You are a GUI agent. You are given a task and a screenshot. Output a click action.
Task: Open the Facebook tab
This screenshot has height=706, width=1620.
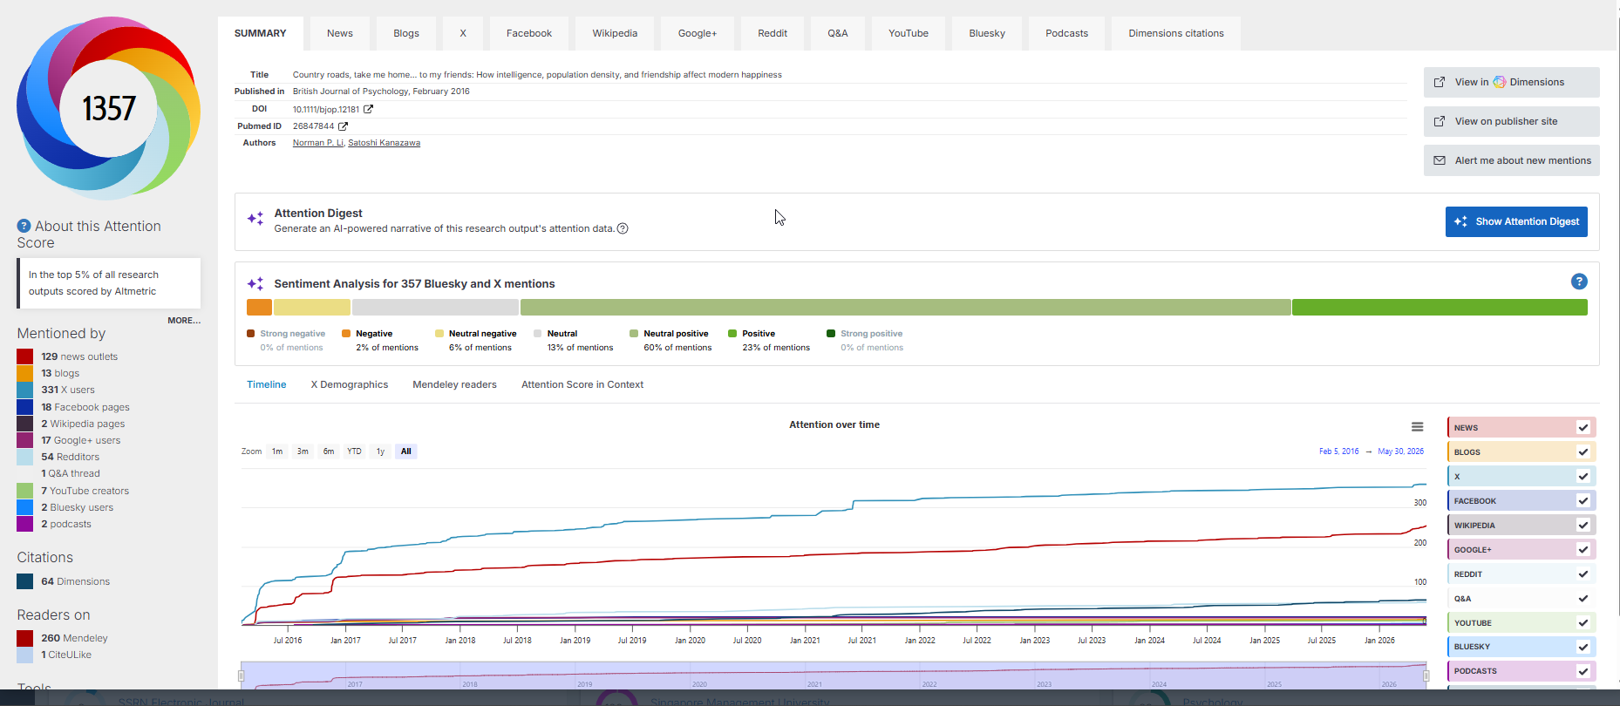[529, 33]
